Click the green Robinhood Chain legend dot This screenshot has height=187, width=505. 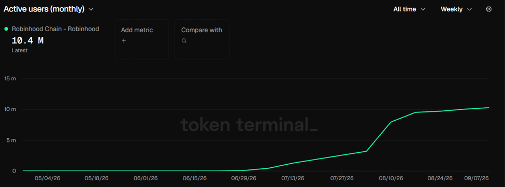[6, 29]
